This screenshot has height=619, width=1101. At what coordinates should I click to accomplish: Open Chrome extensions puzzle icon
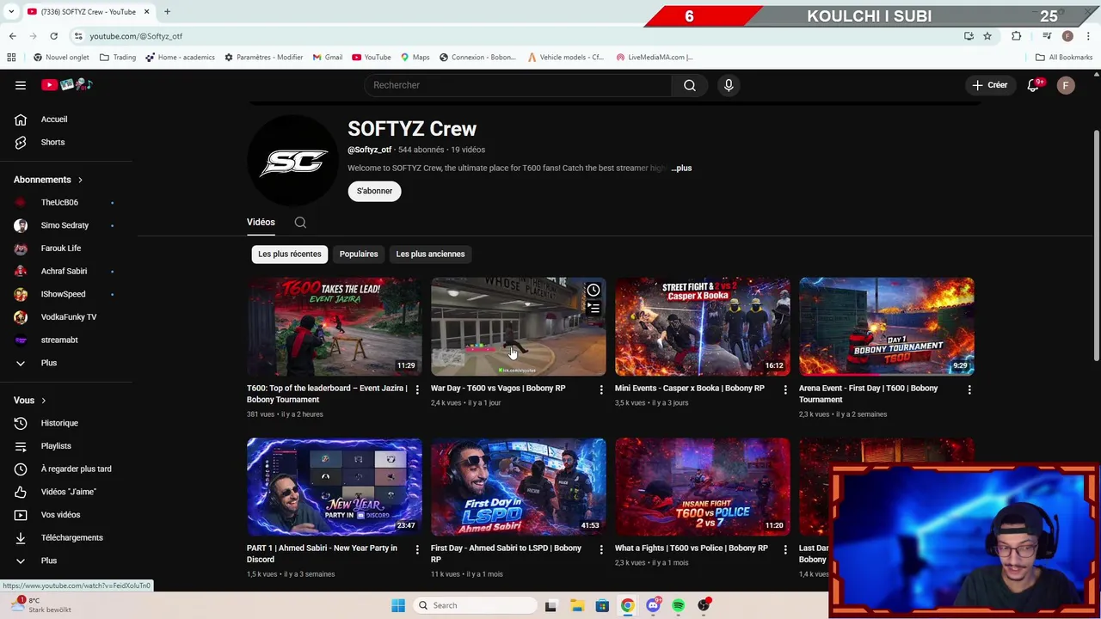point(1016,36)
